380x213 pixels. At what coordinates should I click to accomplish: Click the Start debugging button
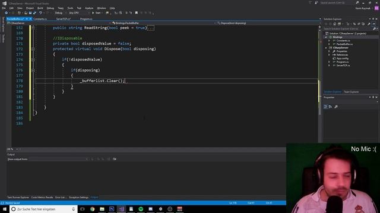coord(96,13)
